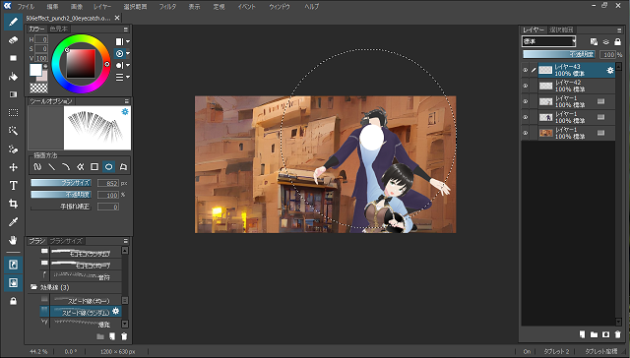This screenshot has width=630, height=358.
Task: Hide the レイヤー43 layer
Action: 525,70
